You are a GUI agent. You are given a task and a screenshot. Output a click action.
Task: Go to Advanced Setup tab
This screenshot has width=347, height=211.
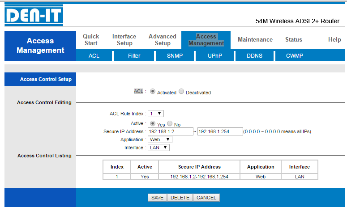[163, 40]
